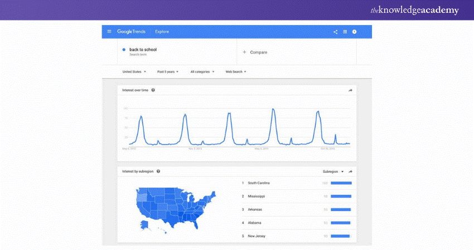The width and height of the screenshot is (474, 250).
Task: Share the Interest over time chart
Action: 351,90
